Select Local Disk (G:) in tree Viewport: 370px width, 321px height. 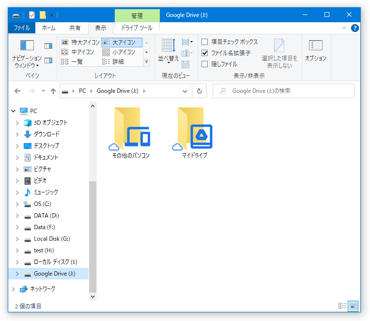point(52,239)
